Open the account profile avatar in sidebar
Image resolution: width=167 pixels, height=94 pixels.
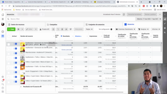[3, 24]
